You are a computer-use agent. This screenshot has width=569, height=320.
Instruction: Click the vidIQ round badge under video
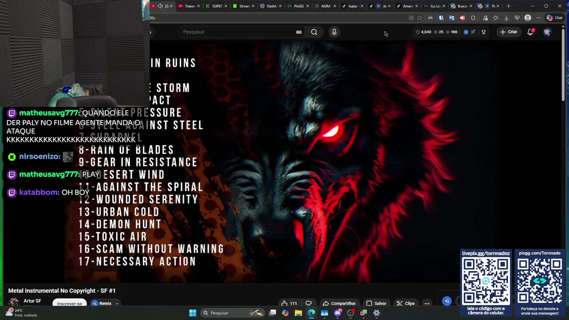point(447,301)
